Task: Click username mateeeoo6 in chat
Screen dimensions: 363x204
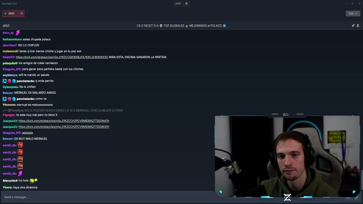Action: pos(11,51)
